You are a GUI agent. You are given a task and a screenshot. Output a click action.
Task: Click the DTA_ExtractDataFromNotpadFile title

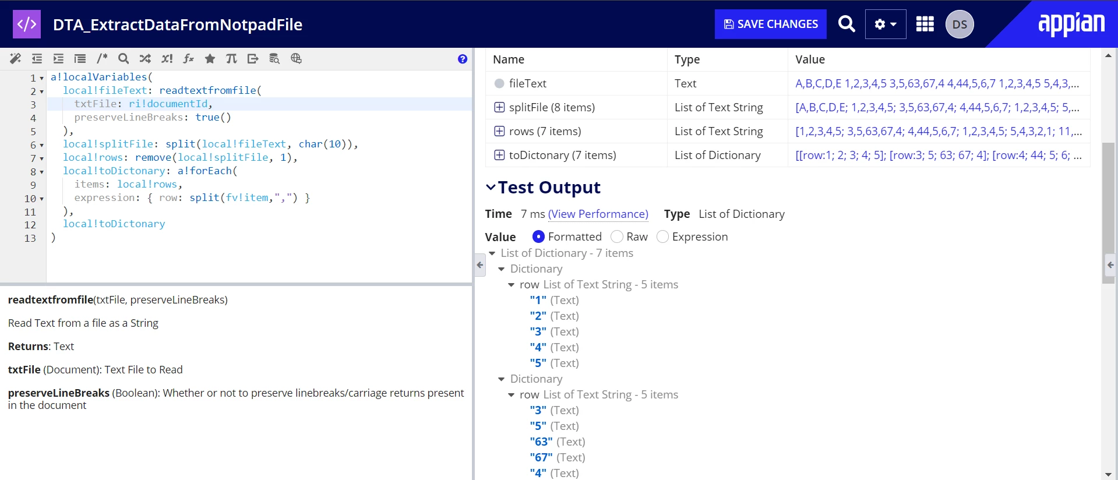(x=178, y=24)
